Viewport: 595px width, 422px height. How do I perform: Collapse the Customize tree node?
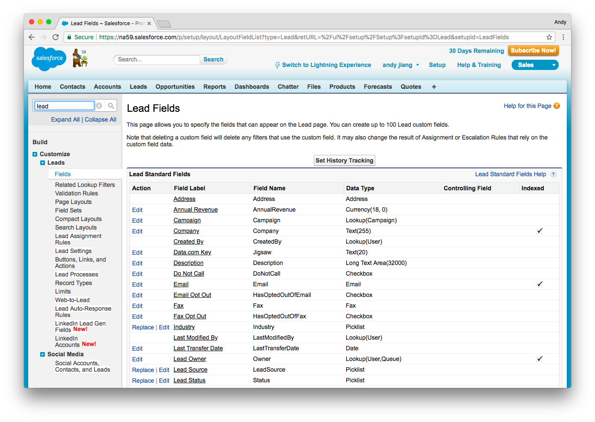pos(35,154)
